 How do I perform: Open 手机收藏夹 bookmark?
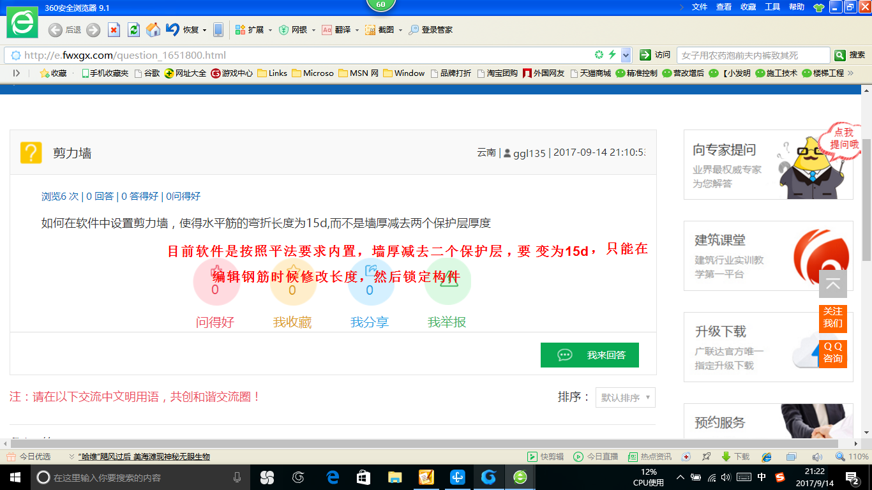coord(105,73)
